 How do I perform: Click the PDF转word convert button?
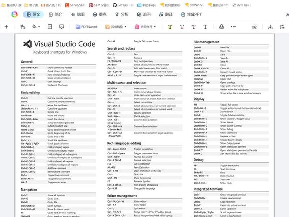point(86,27)
